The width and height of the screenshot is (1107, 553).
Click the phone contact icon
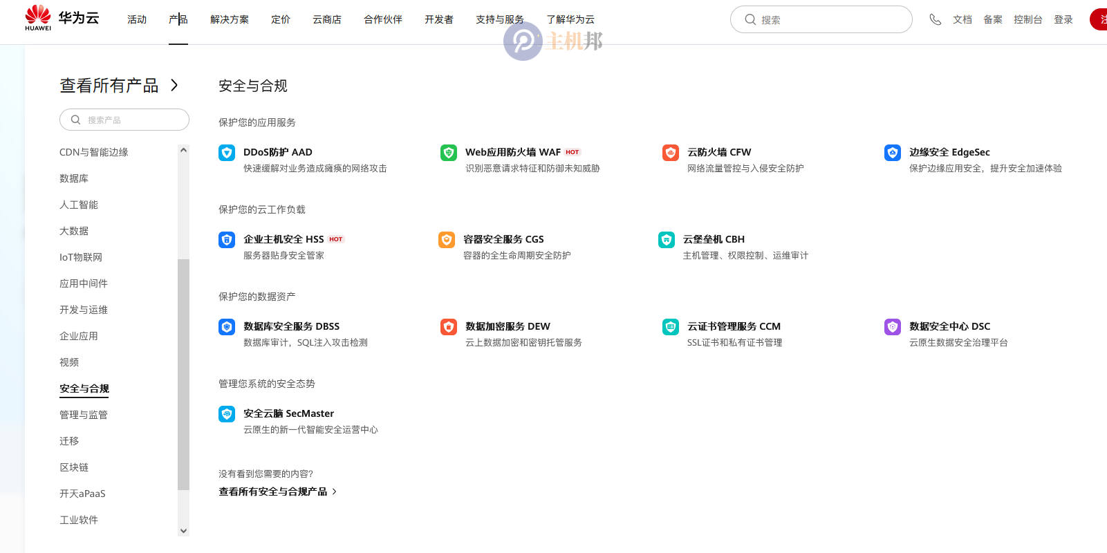pos(936,19)
